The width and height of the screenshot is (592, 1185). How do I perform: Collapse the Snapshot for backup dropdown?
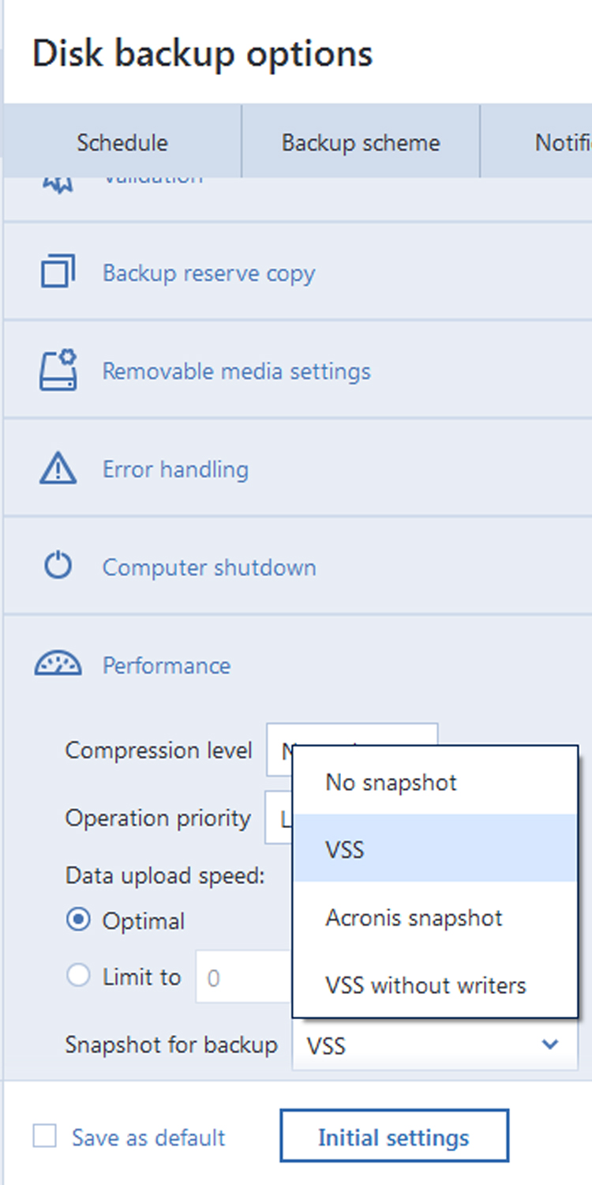549,1045
